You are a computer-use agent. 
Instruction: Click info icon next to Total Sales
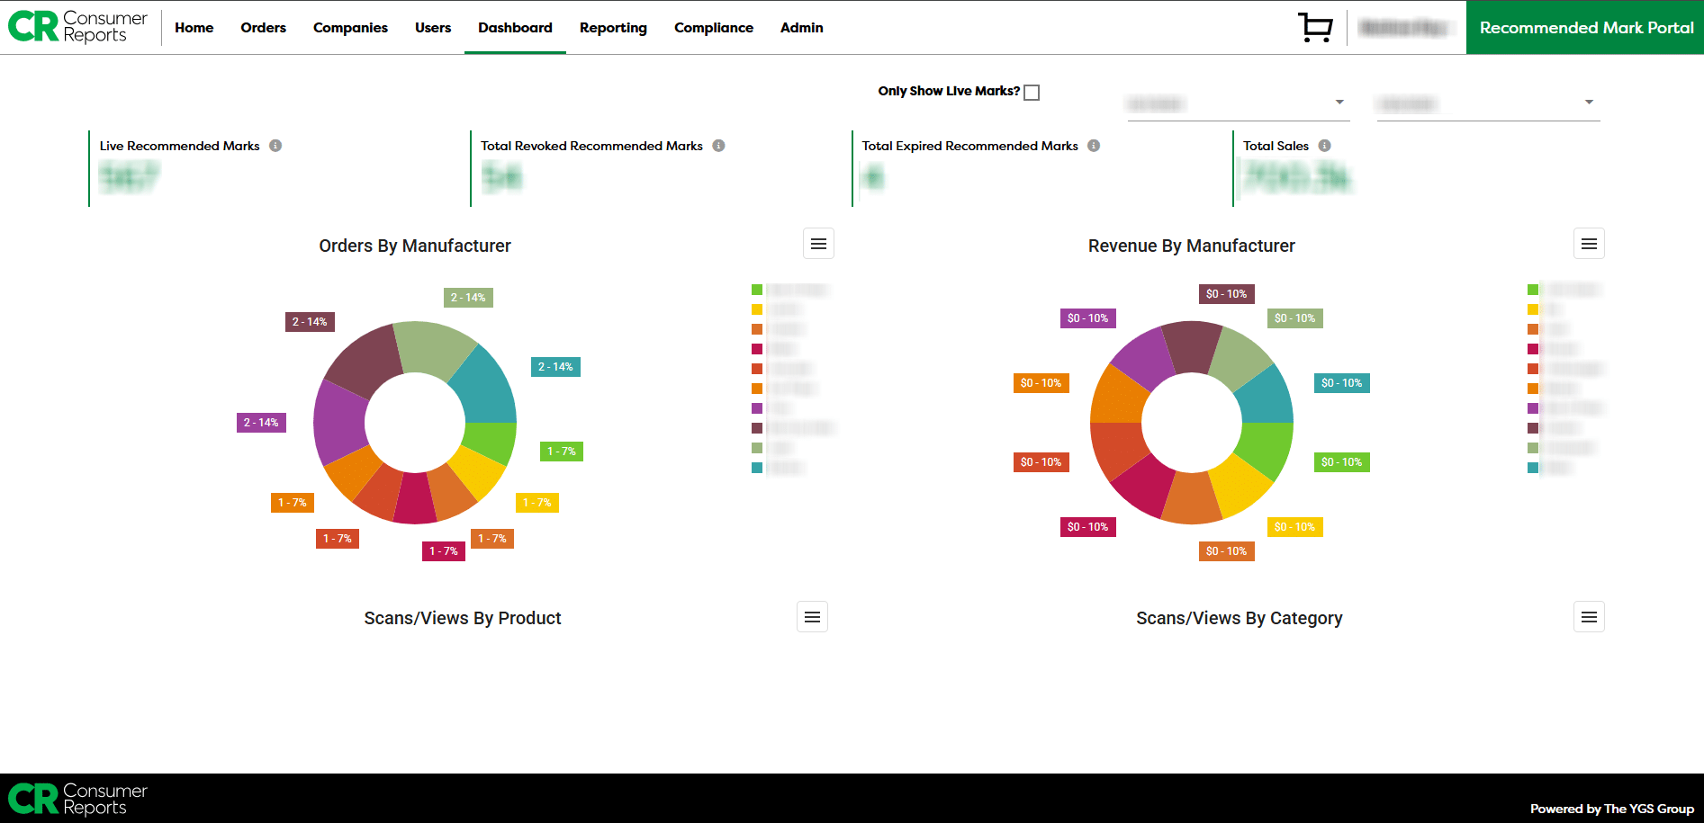1324,146
